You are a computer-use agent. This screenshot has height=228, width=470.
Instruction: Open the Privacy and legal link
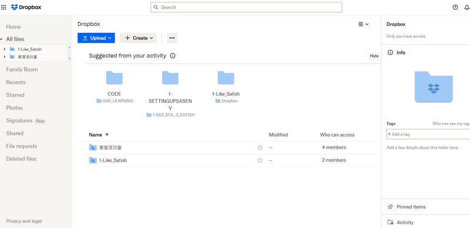24,221
